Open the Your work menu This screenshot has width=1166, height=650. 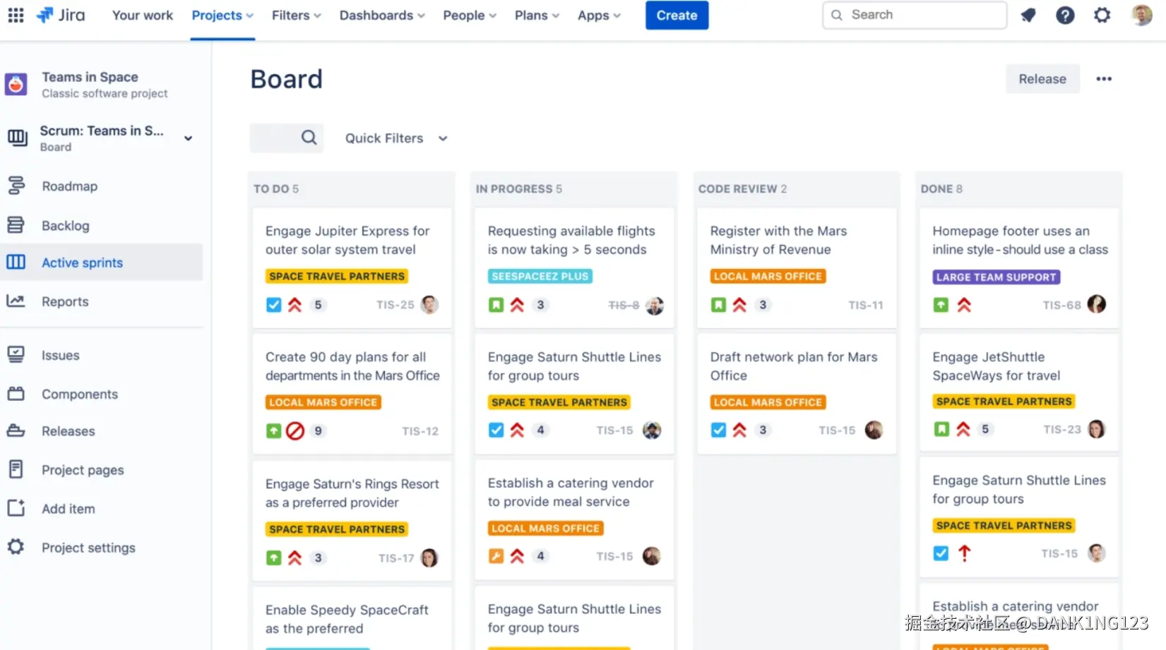(x=142, y=15)
